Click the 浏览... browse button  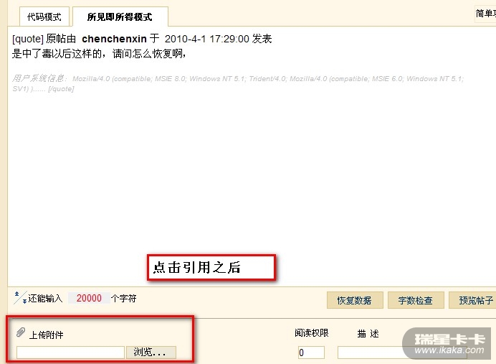(x=151, y=352)
